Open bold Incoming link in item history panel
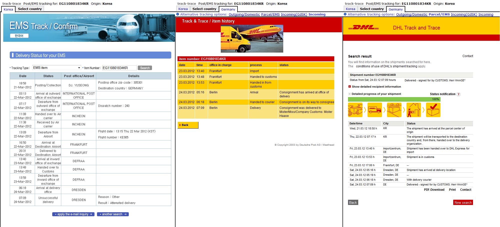This screenshot has height=227, width=500. pos(317,15)
